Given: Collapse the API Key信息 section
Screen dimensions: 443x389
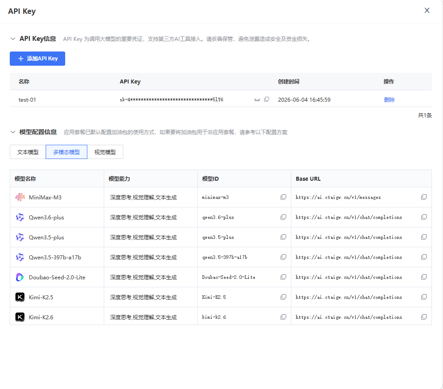Looking at the screenshot, I should click(x=13, y=39).
